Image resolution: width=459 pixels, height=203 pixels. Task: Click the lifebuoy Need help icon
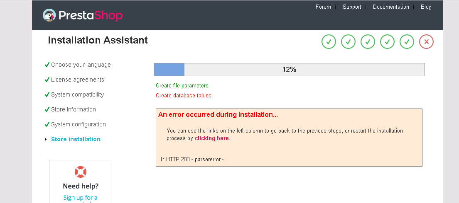coord(81,172)
